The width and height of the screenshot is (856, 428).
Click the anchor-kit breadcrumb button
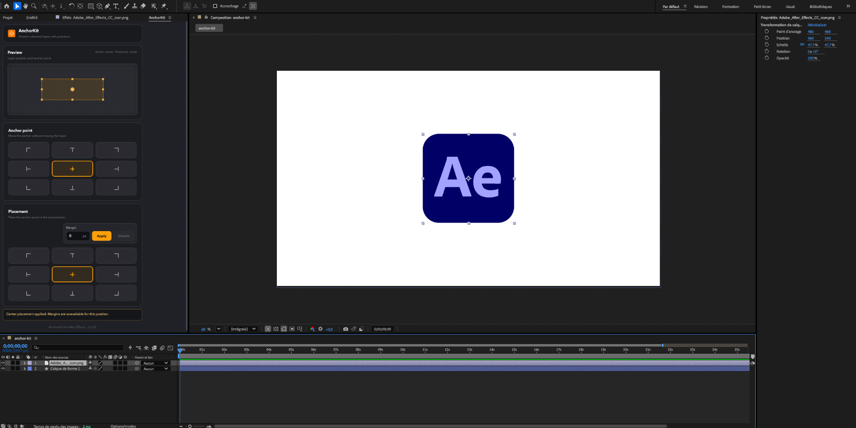tap(209, 28)
